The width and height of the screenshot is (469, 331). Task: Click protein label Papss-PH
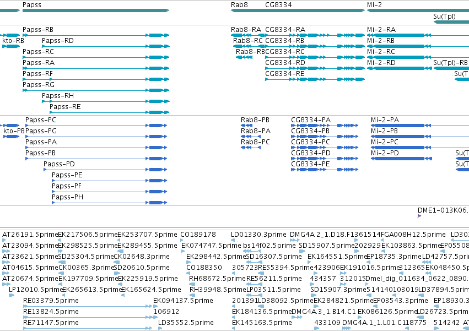68,198
